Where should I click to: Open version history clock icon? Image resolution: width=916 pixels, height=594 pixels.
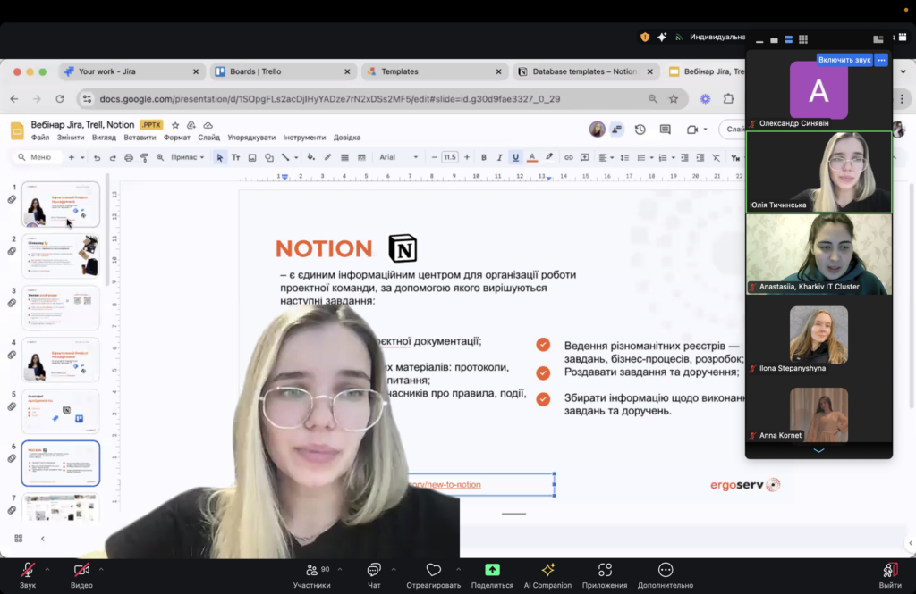pos(640,130)
